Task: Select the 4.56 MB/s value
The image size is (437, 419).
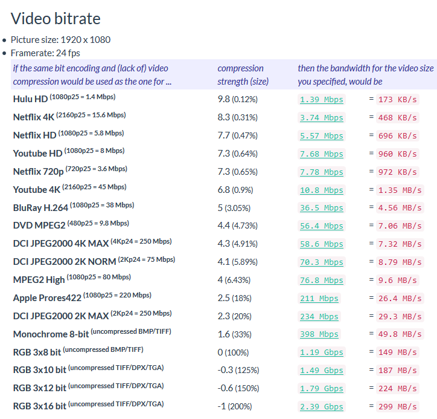Action: [x=400, y=208]
